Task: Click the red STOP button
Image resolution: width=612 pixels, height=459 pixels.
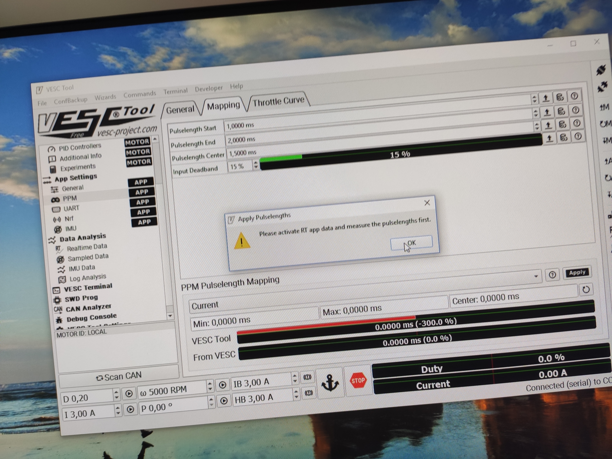Action: [x=358, y=381]
